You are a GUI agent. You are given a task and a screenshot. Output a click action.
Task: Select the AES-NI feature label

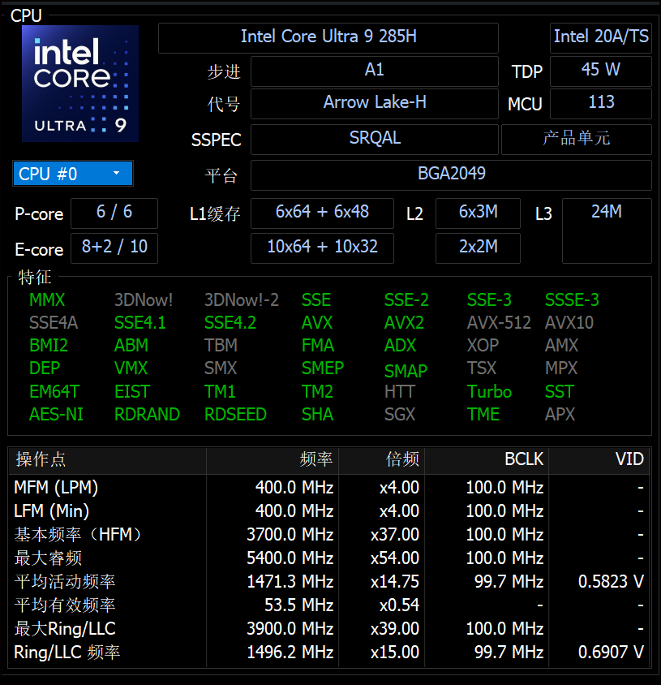[56, 415]
